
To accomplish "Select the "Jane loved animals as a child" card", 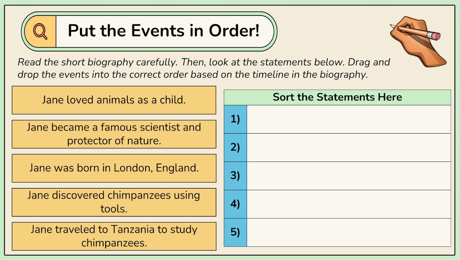I will [114, 100].
